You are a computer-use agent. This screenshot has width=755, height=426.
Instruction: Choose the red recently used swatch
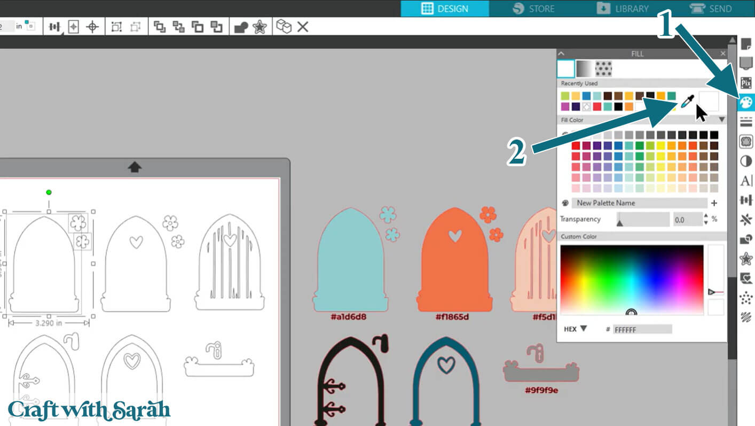(x=597, y=106)
